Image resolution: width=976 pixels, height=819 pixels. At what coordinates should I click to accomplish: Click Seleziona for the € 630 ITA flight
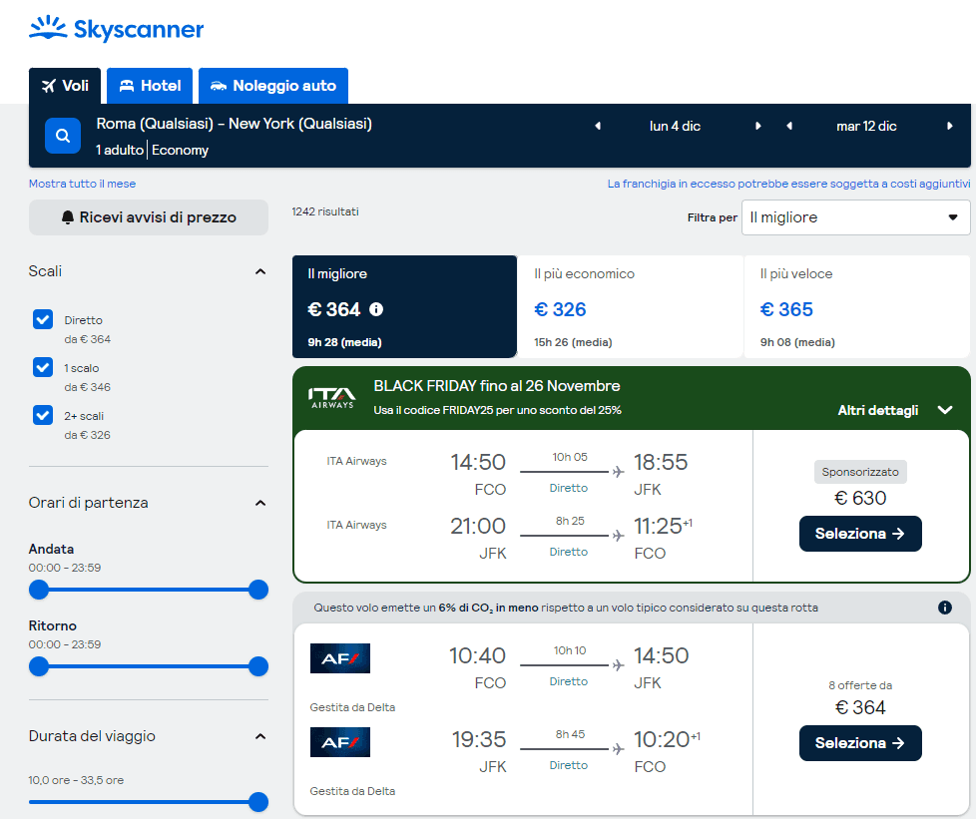tap(860, 534)
